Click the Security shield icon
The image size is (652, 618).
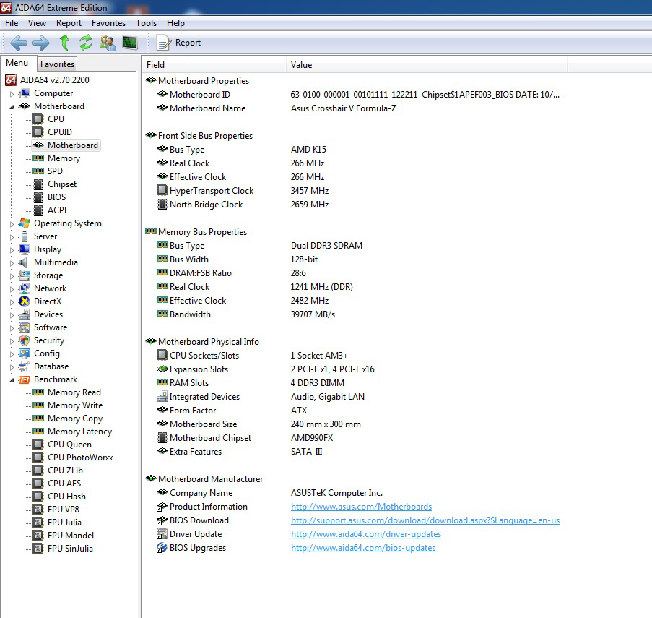click(x=25, y=340)
